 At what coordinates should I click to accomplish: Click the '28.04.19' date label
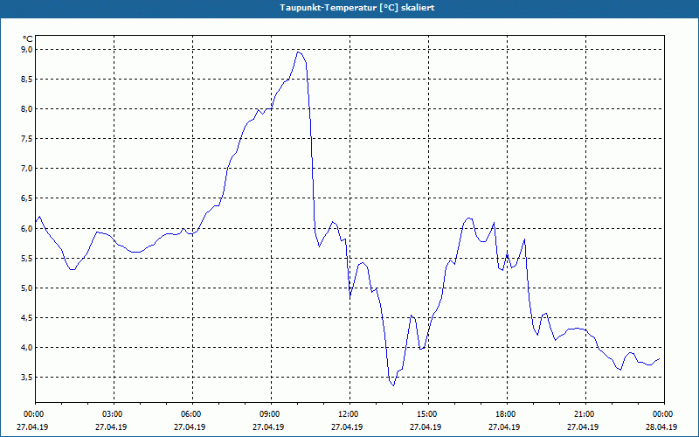click(662, 427)
